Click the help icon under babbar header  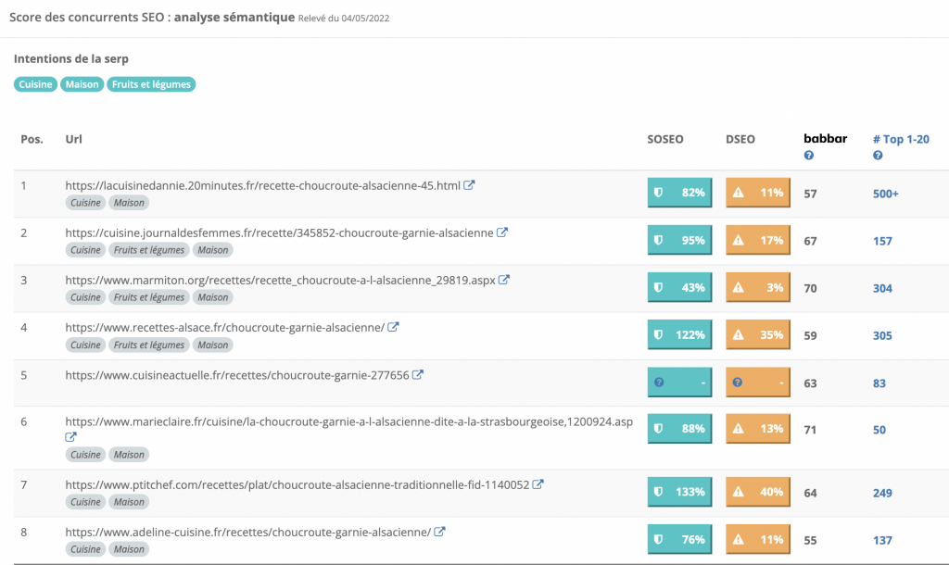(x=808, y=156)
